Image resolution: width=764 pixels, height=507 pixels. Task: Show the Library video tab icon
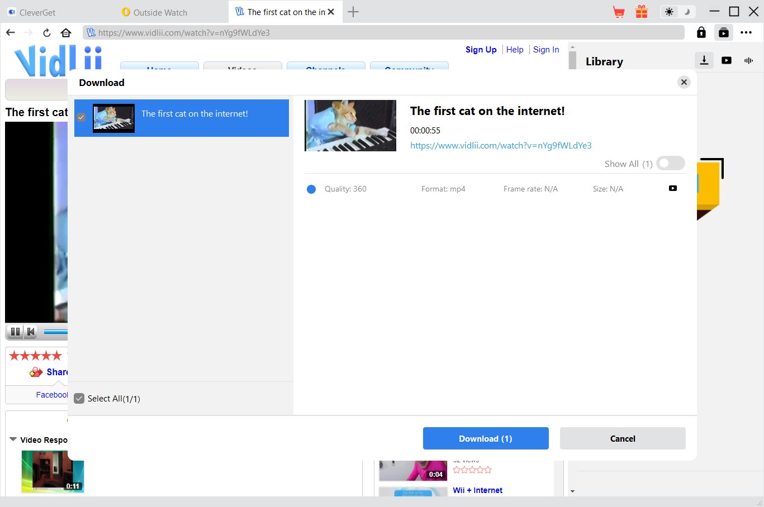tap(727, 60)
